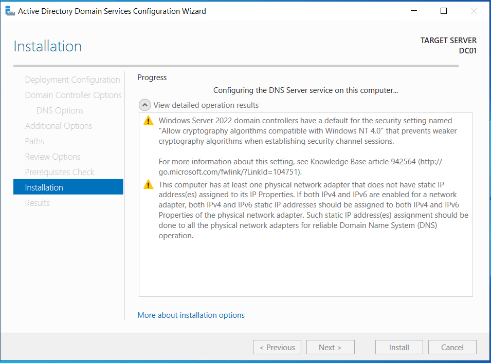Click the warning icon beside the cryptography message
Image resolution: width=491 pixels, height=363 pixels.
pyautogui.click(x=149, y=121)
